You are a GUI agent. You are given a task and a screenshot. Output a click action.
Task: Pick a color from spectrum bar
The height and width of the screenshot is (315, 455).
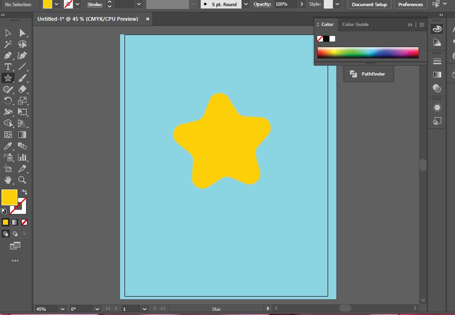[368, 53]
